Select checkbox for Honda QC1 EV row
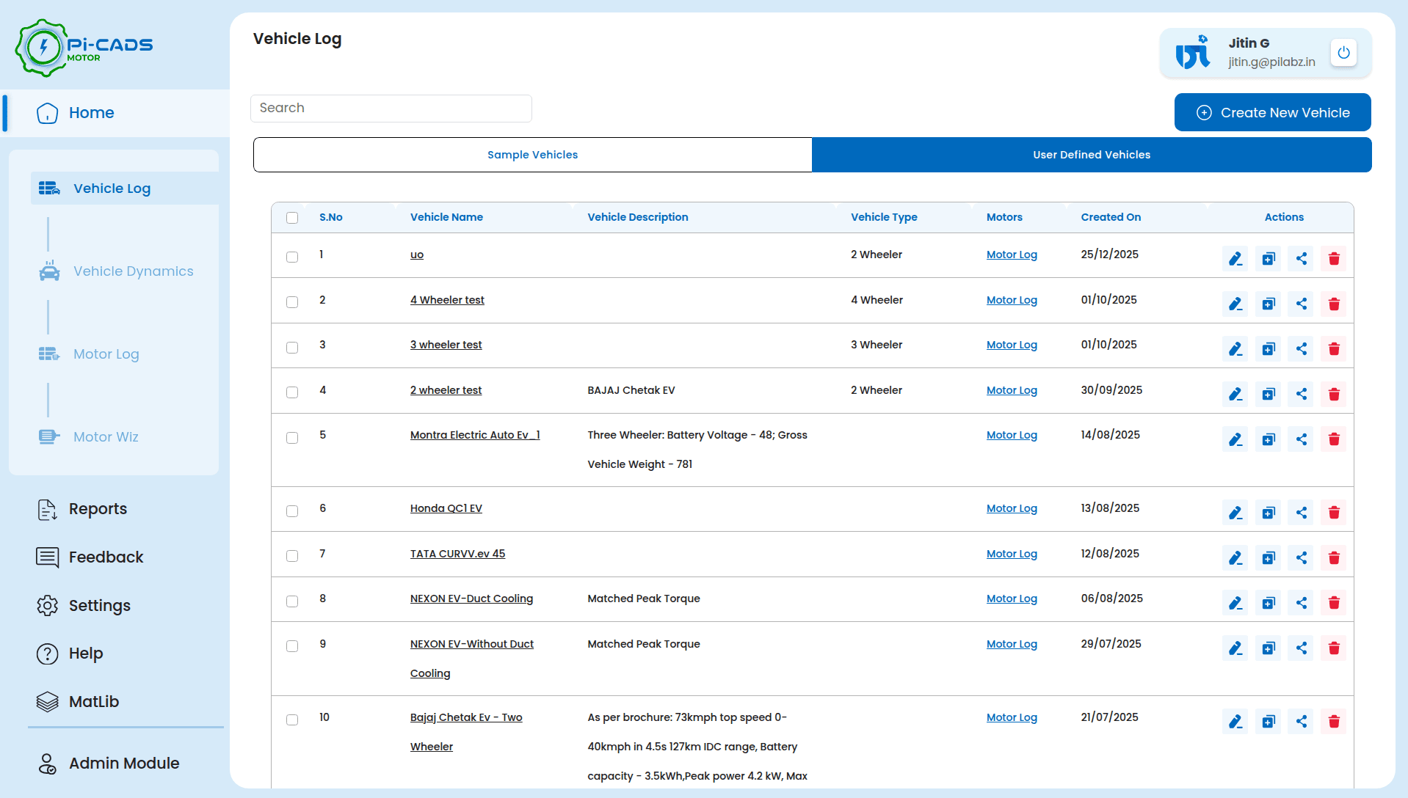This screenshot has width=1408, height=798. click(292, 510)
